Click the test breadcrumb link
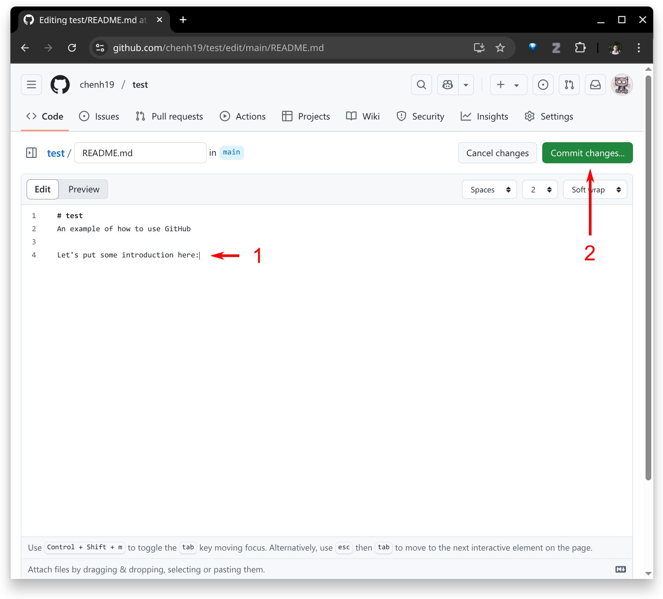 coord(56,153)
